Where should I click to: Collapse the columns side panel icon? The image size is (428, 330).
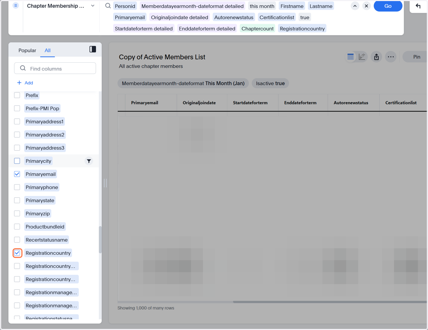[93, 49]
